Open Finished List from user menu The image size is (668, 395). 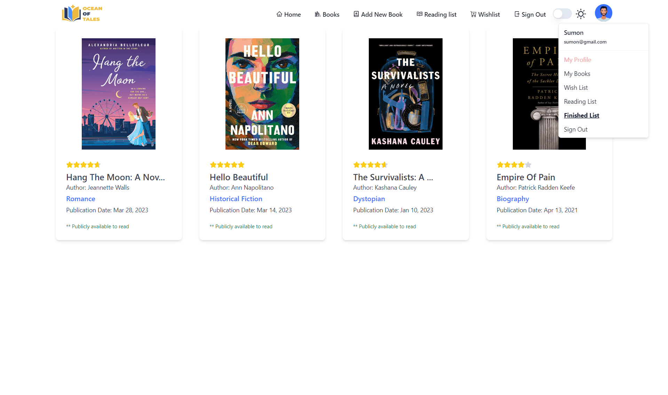point(581,116)
